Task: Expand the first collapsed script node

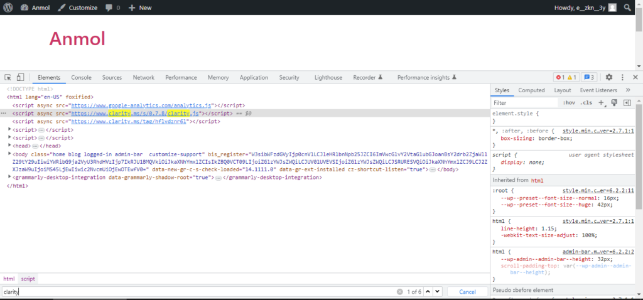Action: click(10, 130)
